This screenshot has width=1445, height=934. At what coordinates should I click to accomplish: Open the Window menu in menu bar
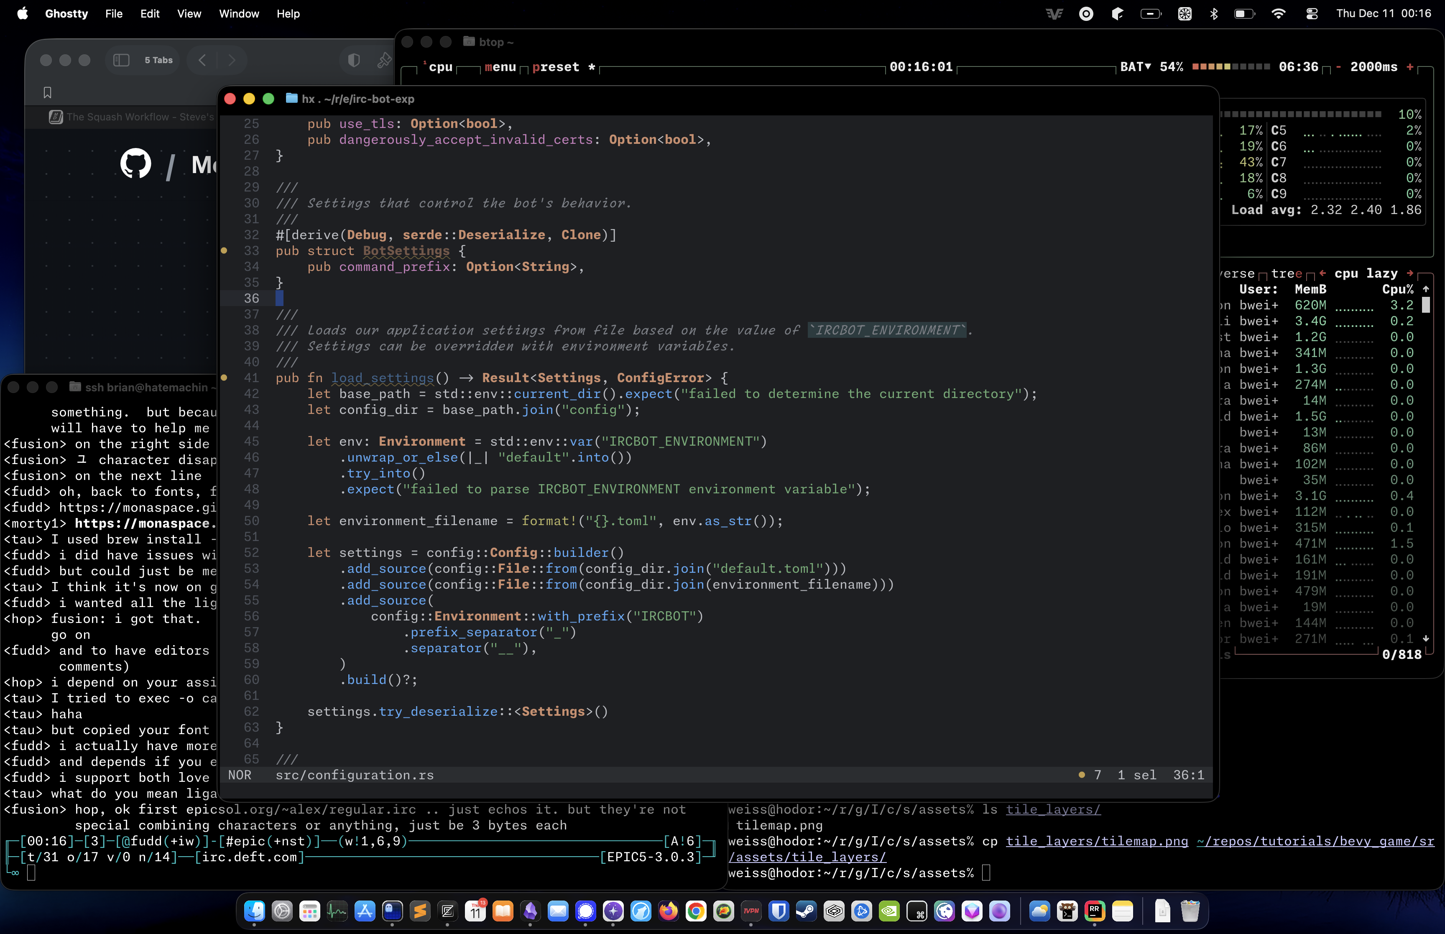238,13
